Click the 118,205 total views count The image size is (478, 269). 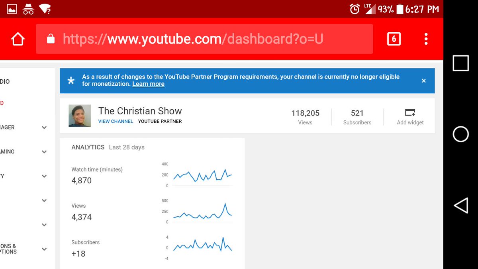[x=305, y=113]
